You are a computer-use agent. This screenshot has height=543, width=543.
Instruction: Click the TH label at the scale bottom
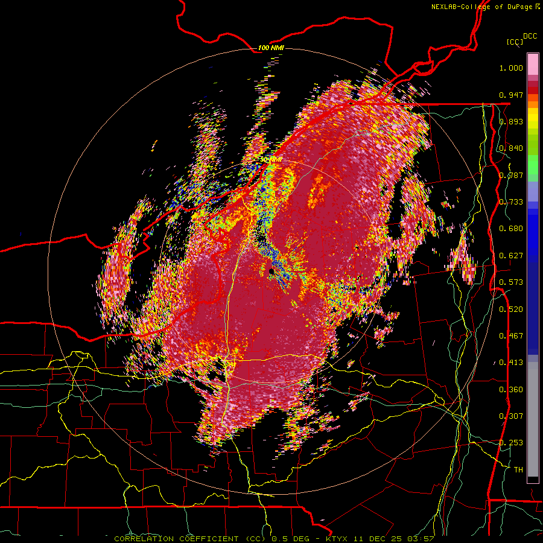518,470
